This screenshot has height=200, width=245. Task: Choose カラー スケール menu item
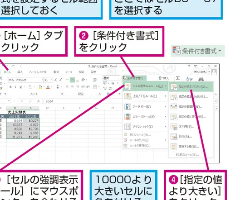pyautogui.click(x=145, y=117)
